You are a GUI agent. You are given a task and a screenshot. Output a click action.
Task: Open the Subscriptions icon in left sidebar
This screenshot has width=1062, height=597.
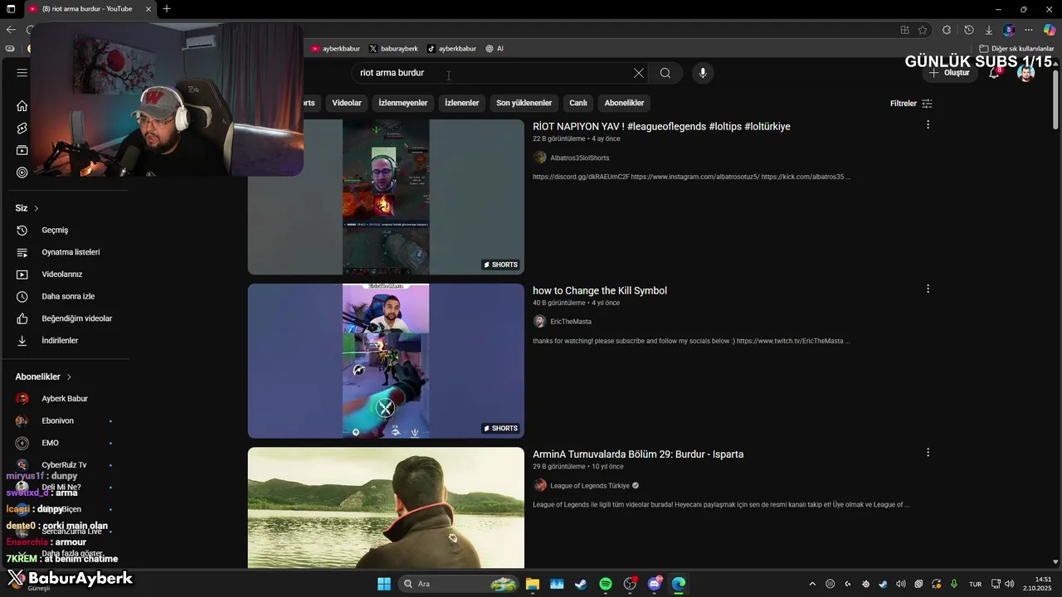click(x=22, y=150)
